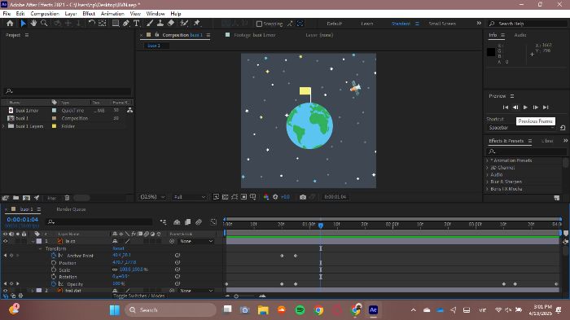This screenshot has width=570, height=320.
Task: Click Reset next to Transform
Action: click(x=118, y=248)
